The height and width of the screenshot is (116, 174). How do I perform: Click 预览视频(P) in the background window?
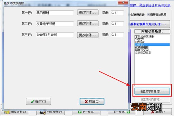point(51,112)
